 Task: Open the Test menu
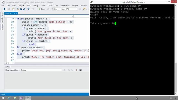point(56,6)
